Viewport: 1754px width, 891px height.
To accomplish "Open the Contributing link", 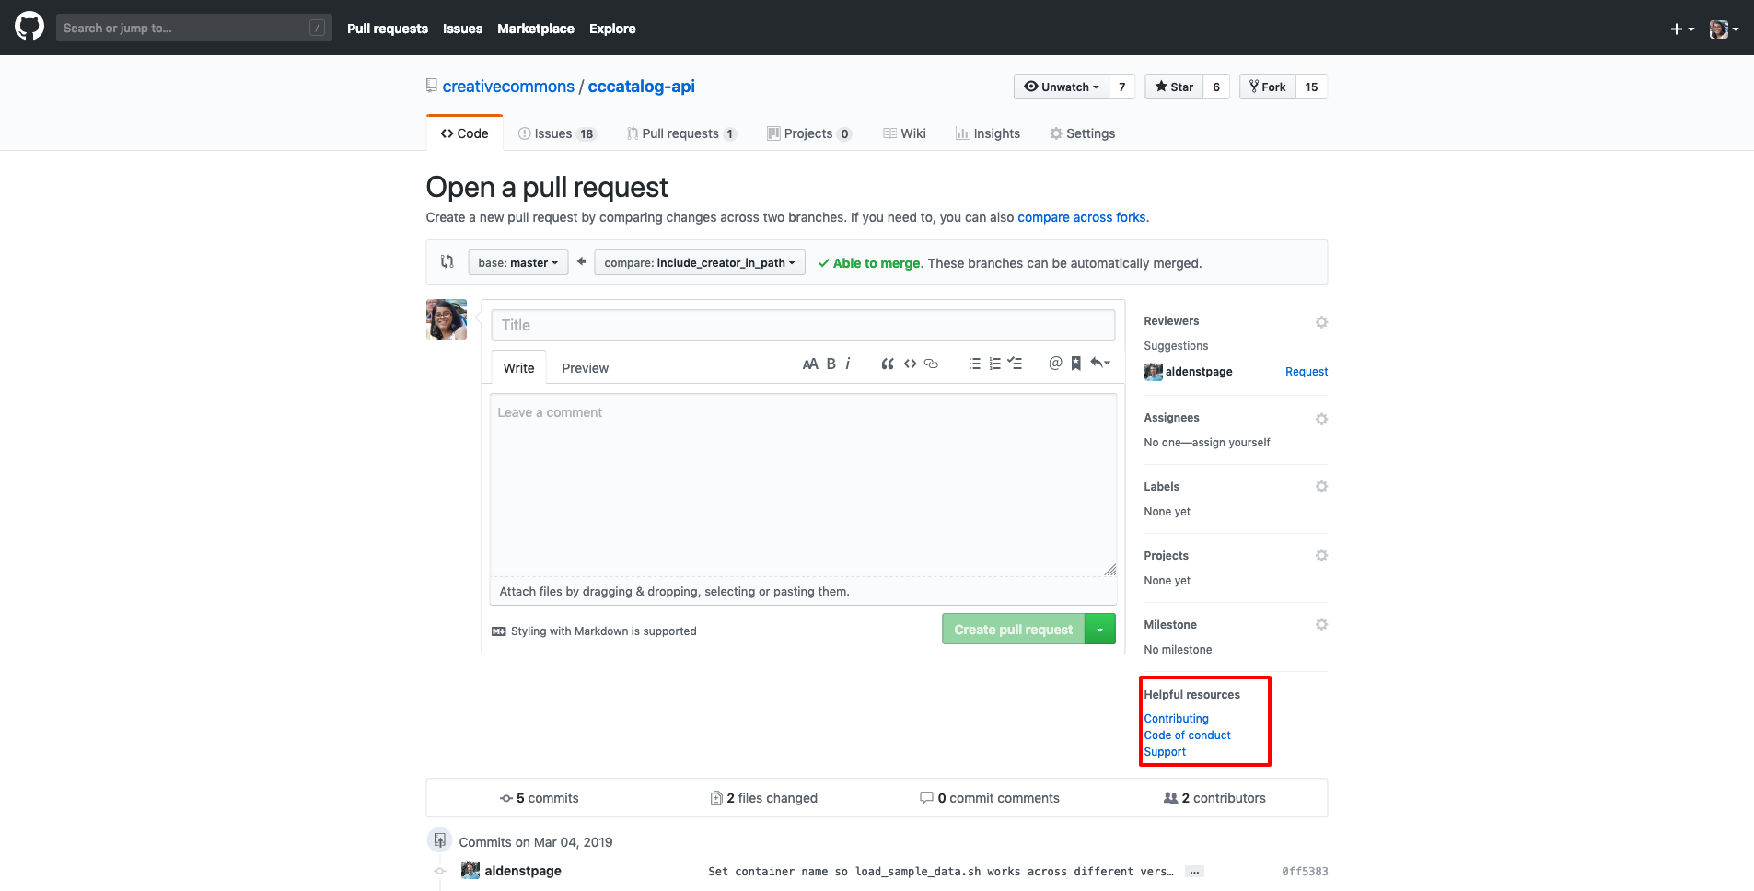I will (1176, 719).
